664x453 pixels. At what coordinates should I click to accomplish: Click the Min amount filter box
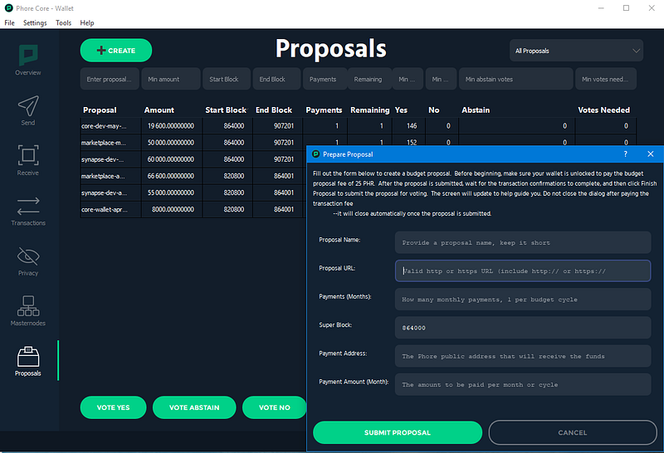(x=171, y=79)
